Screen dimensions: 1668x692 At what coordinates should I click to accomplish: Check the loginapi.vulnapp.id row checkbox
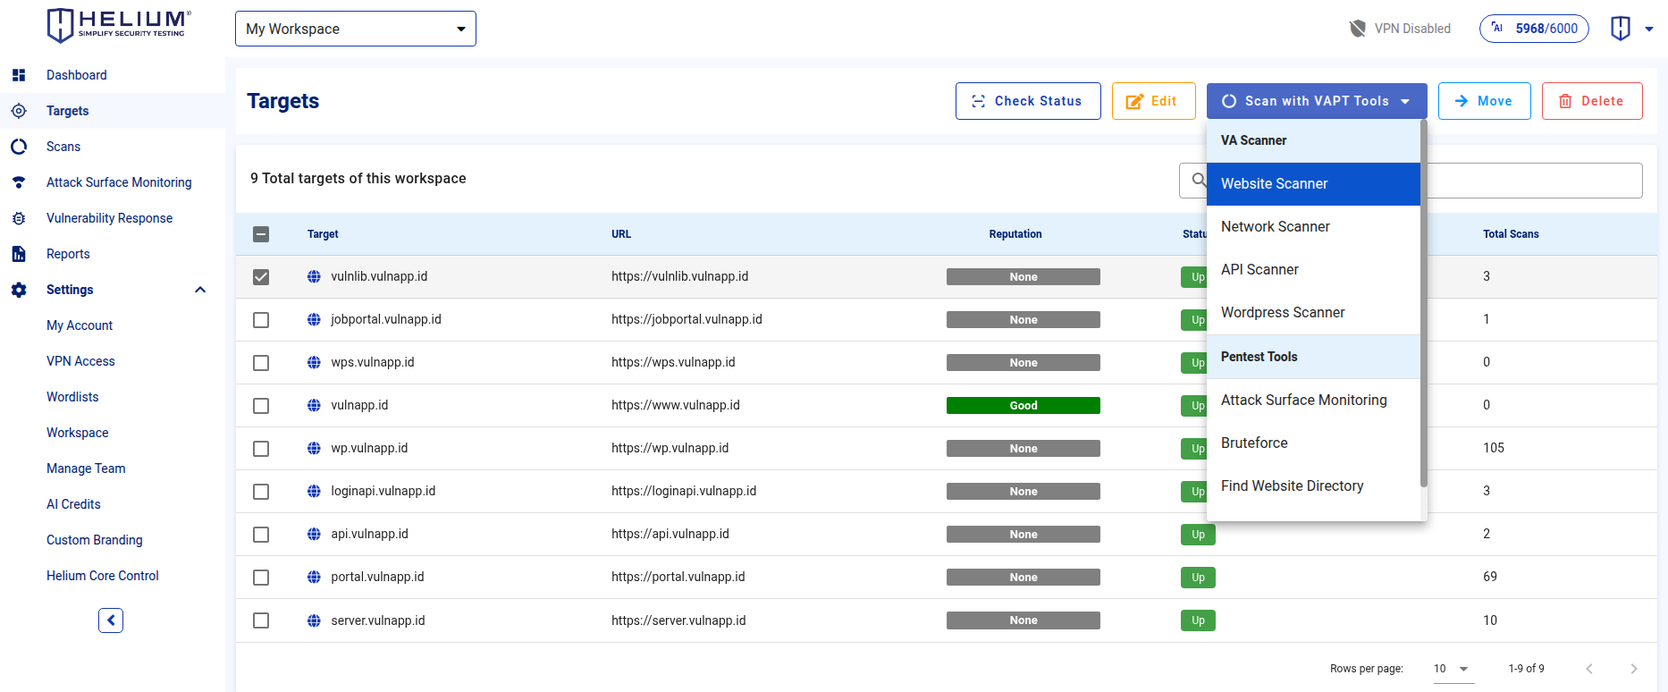pyautogui.click(x=261, y=492)
